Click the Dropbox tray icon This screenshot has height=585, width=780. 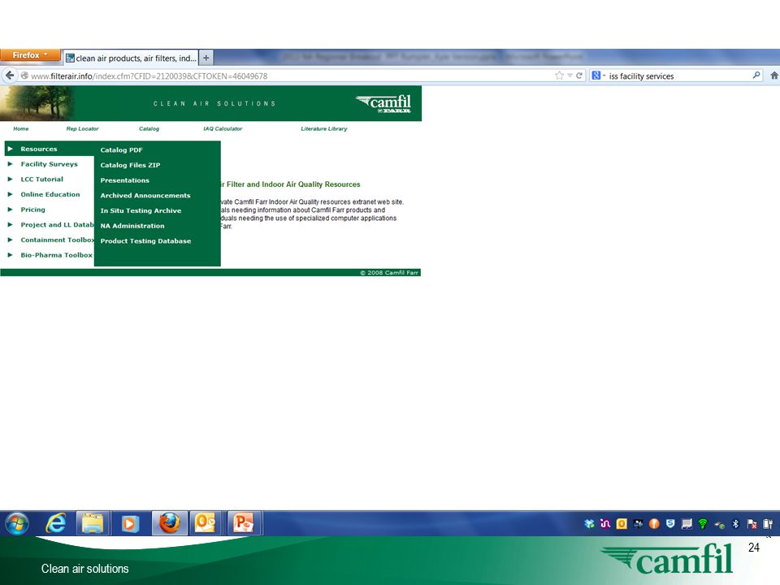click(x=590, y=523)
